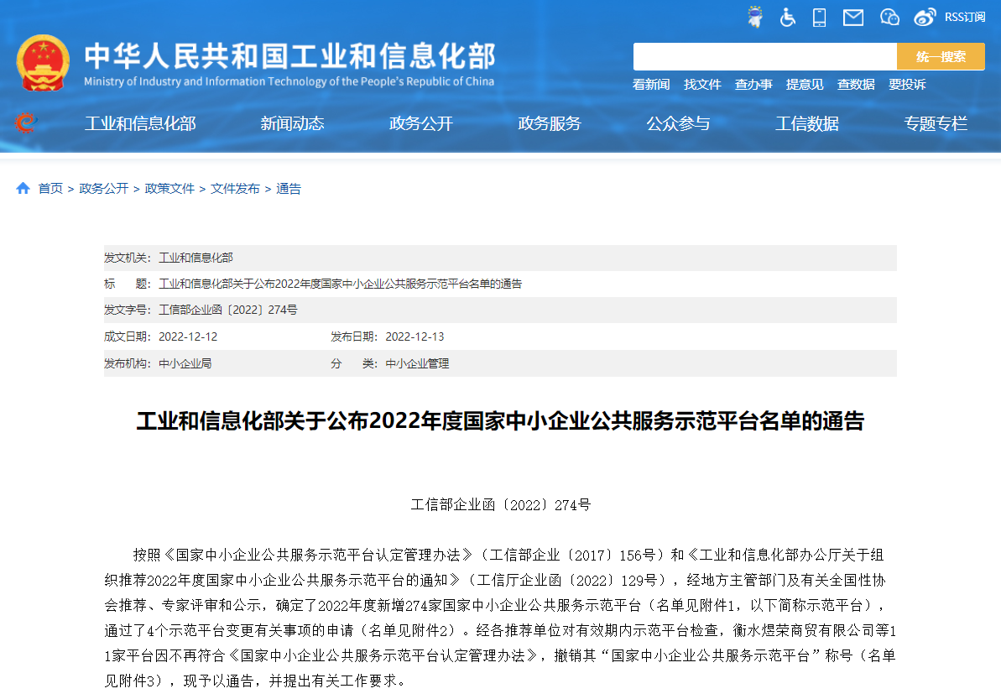The height and width of the screenshot is (699, 1001).
Task: Click the email envelope icon
Action: tap(852, 16)
